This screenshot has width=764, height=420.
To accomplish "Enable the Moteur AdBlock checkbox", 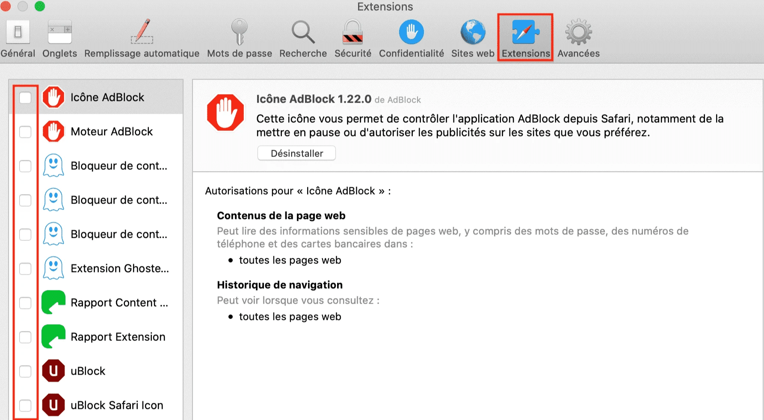I will coord(26,132).
